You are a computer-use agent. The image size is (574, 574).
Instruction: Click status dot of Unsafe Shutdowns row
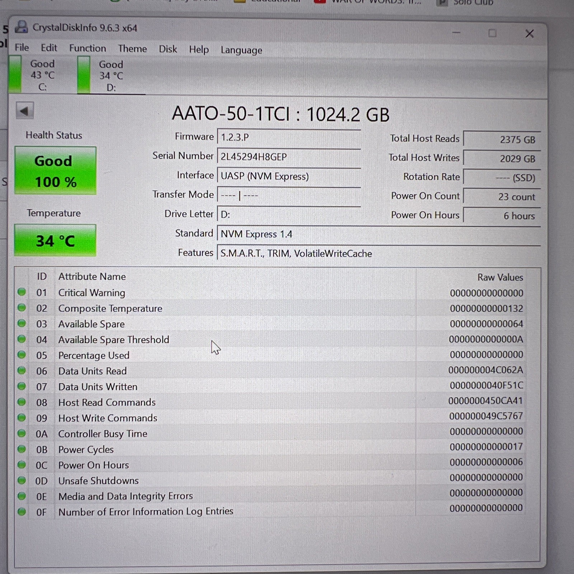(22, 480)
